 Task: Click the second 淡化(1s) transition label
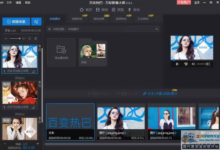click(x=20, y=114)
